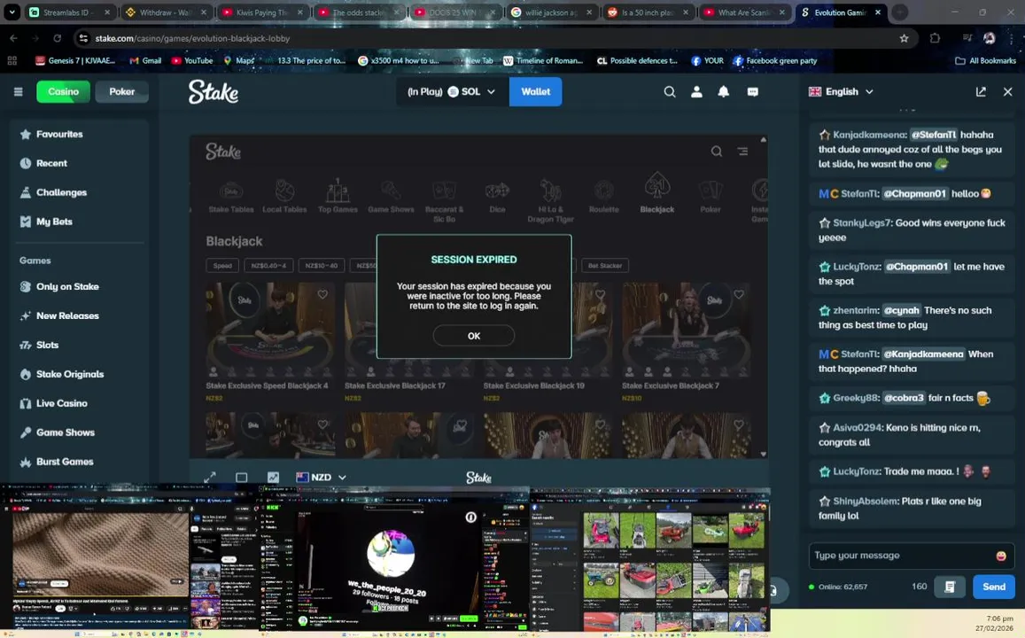This screenshot has height=638, width=1025.
Task: Select the Local Tables category icon
Action: coord(284,196)
